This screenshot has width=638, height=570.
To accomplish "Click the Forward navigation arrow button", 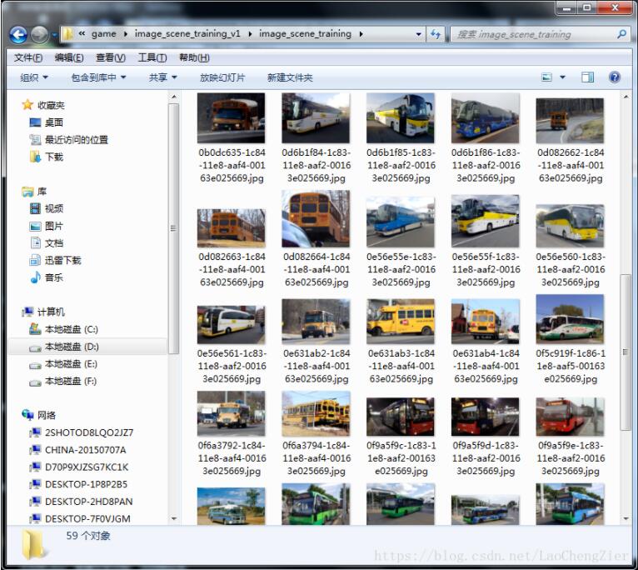I will tap(39, 35).
